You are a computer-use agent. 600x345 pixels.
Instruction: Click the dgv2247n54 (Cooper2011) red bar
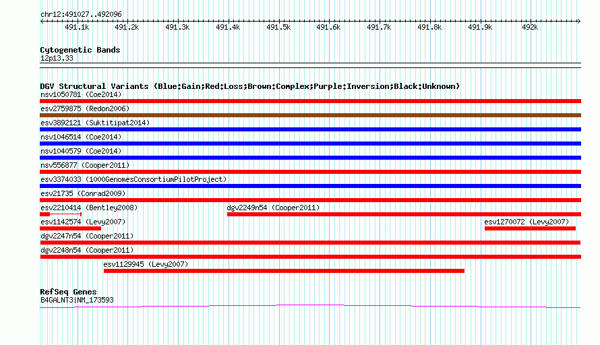click(310, 243)
